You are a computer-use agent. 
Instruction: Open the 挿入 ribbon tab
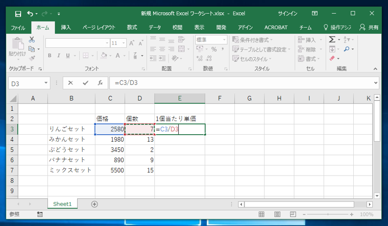66,28
